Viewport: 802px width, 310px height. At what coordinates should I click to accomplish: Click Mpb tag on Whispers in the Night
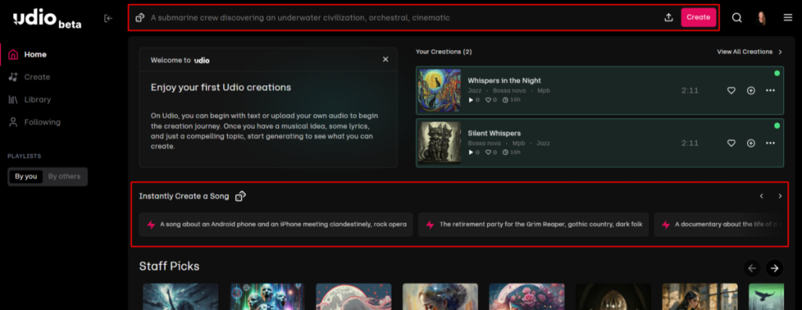click(544, 91)
